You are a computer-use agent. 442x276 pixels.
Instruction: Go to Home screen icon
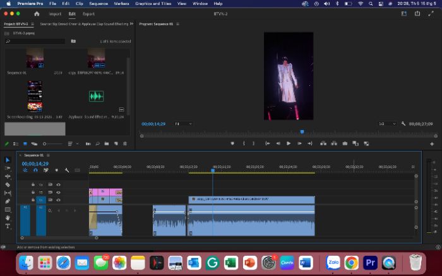pos(37,14)
